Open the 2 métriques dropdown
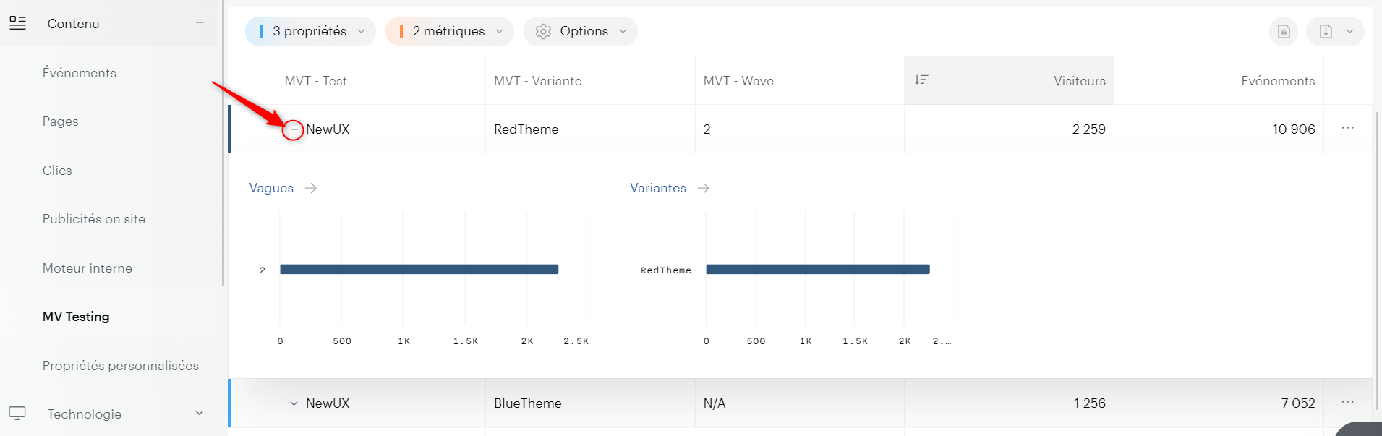1382x436 pixels. (x=449, y=31)
